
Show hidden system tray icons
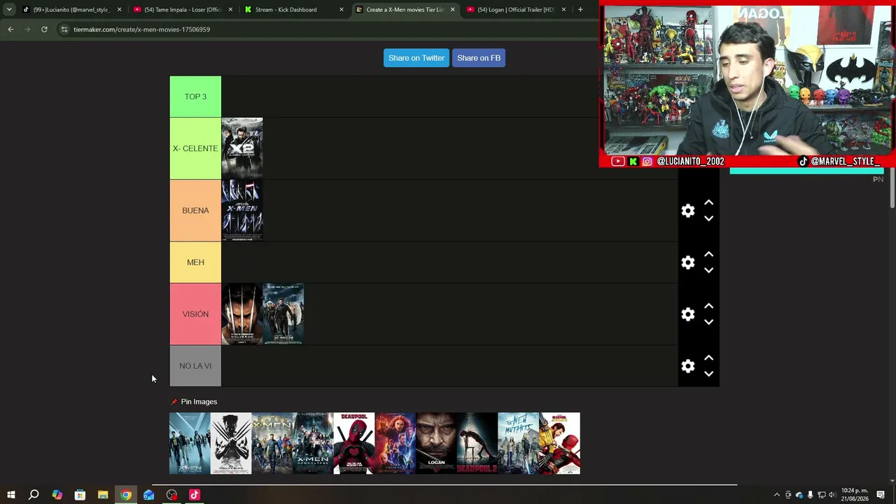776,495
